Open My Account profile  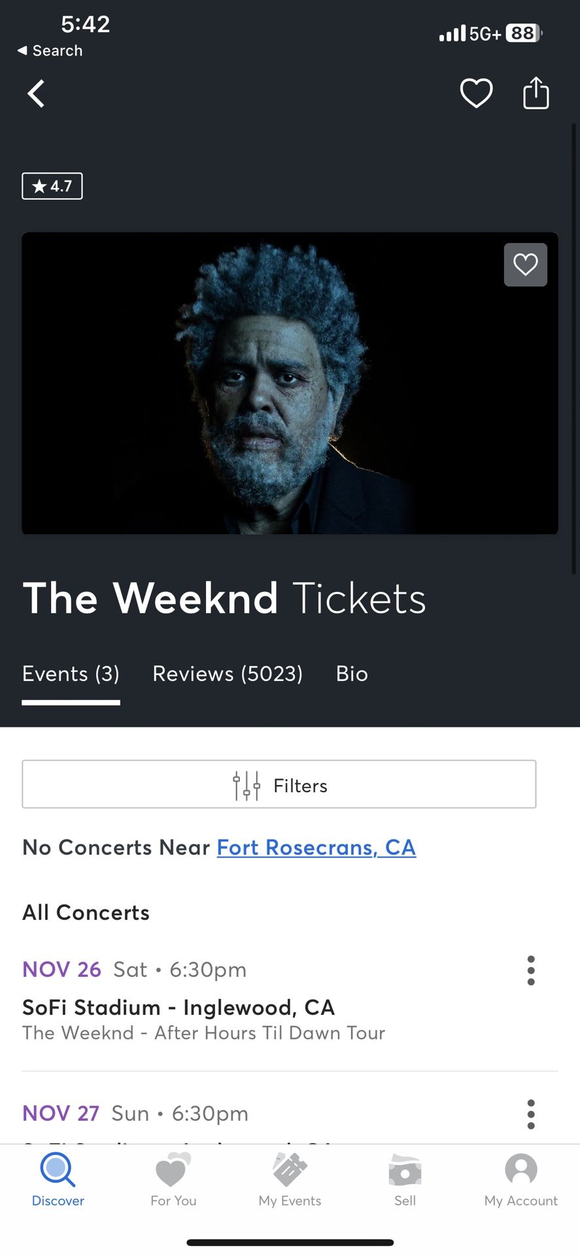tap(521, 1180)
